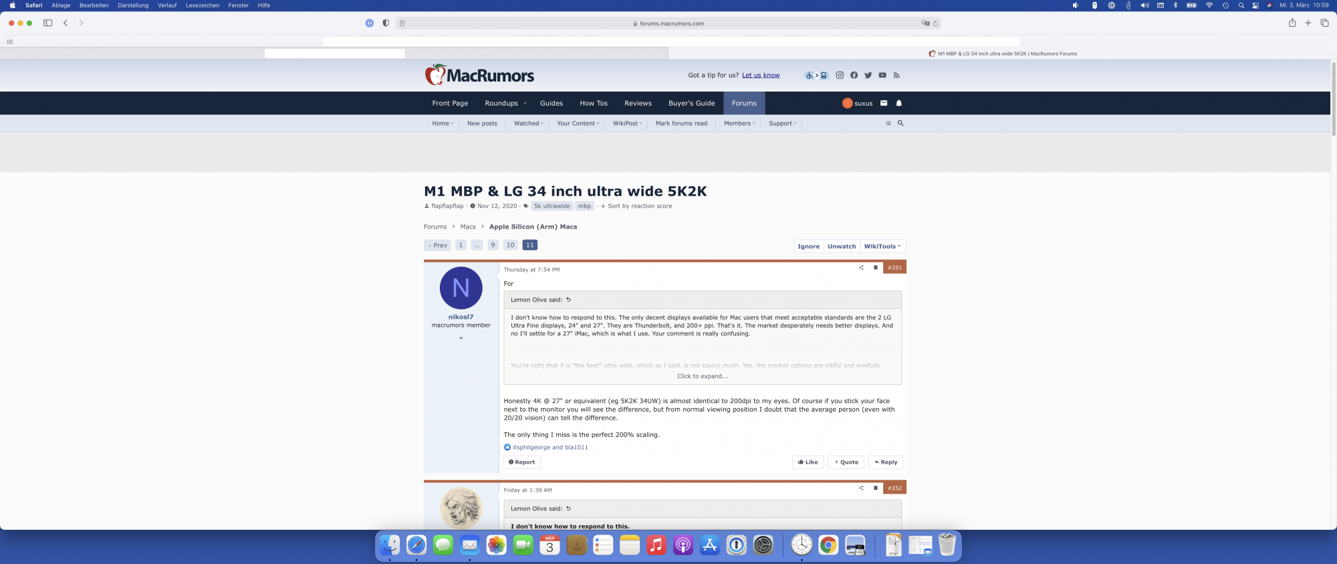Click the 1Password extension icon in Safari toolbar
The image size is (1337, 564).
[x=370, y=23]
